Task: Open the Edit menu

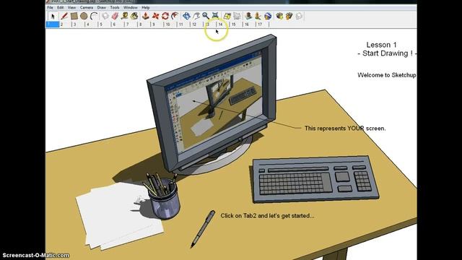Action: coord(61,7)
